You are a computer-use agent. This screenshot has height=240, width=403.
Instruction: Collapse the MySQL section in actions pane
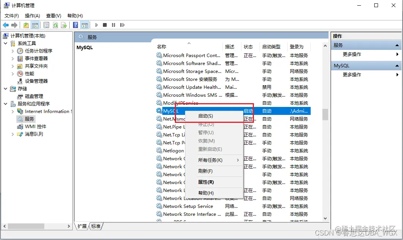397,66
